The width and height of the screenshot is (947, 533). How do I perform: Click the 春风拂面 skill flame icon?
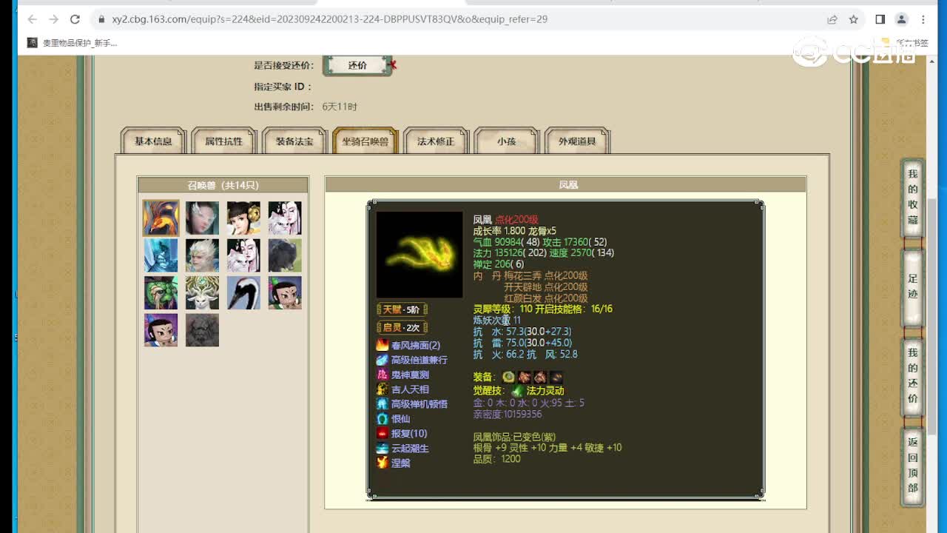pos(382,345)
